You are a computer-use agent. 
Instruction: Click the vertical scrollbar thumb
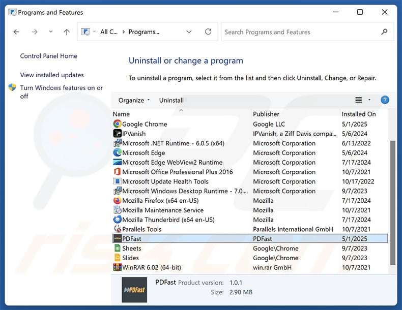click(392, 203)
